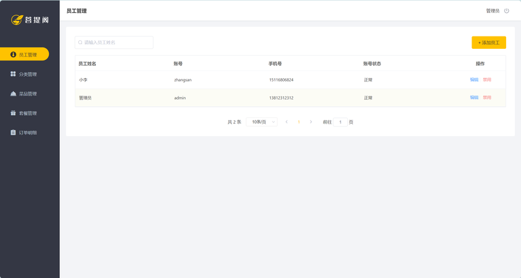Click 正常 status in 小李 row
This screenshot has width=521, height=278.
click(x=368, y=79)
